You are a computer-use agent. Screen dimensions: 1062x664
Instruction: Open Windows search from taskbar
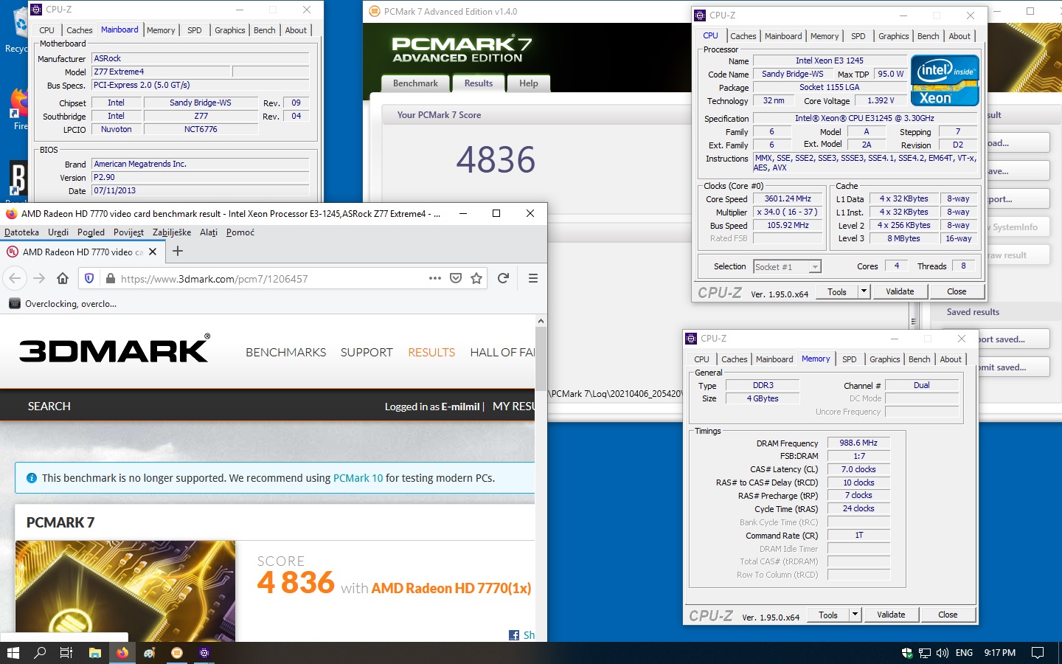[40, 653]
